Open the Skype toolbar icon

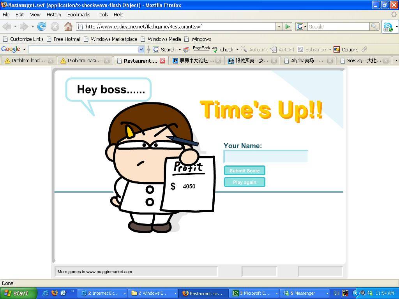coord(388,27)
